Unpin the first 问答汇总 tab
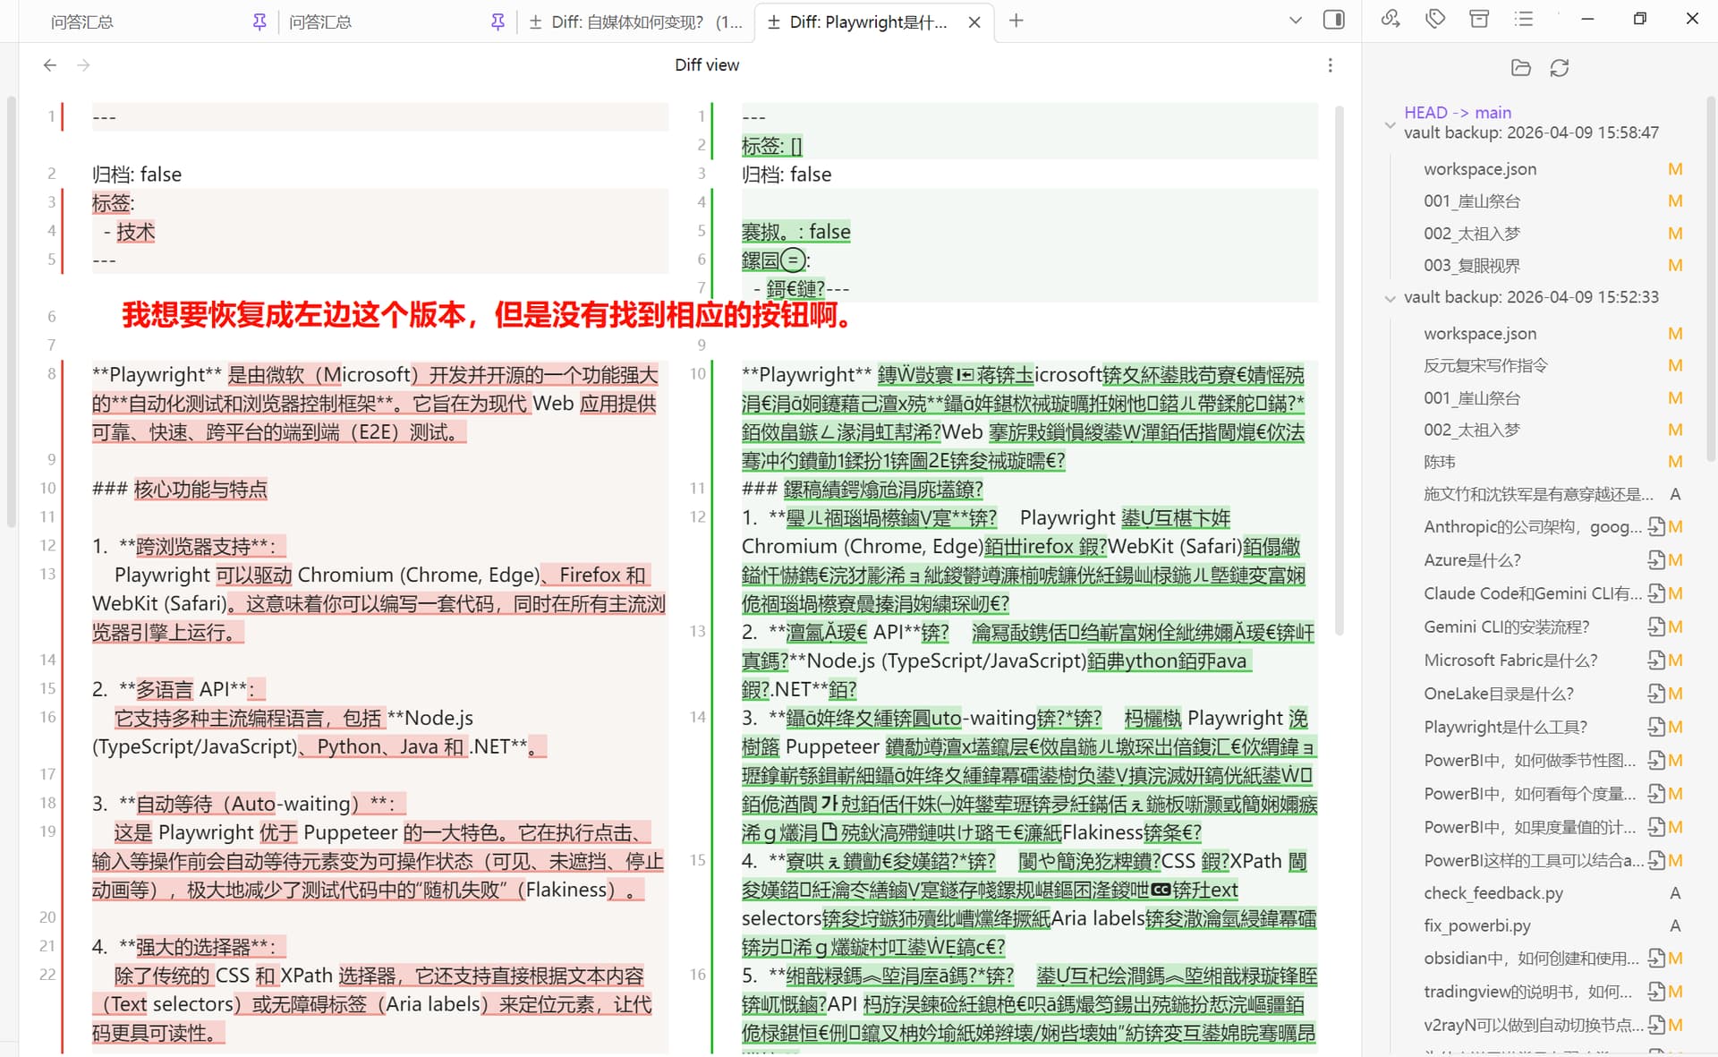This screenshot has width=1718, height=1057. [259, 21]
